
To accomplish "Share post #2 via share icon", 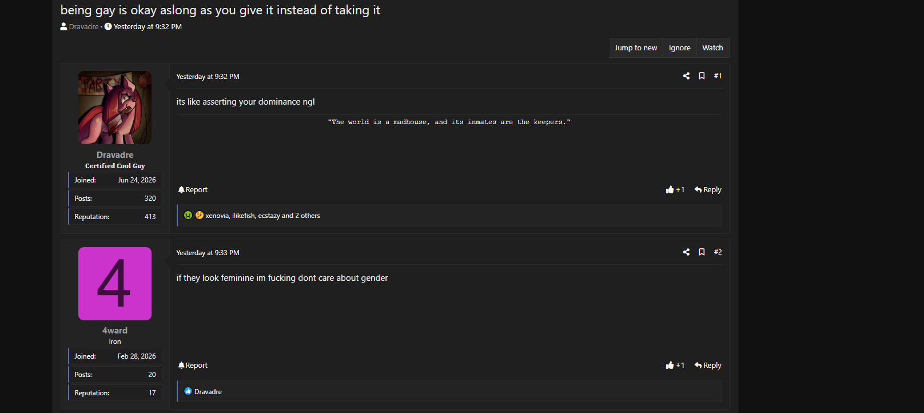I will [x=686, y=252].
